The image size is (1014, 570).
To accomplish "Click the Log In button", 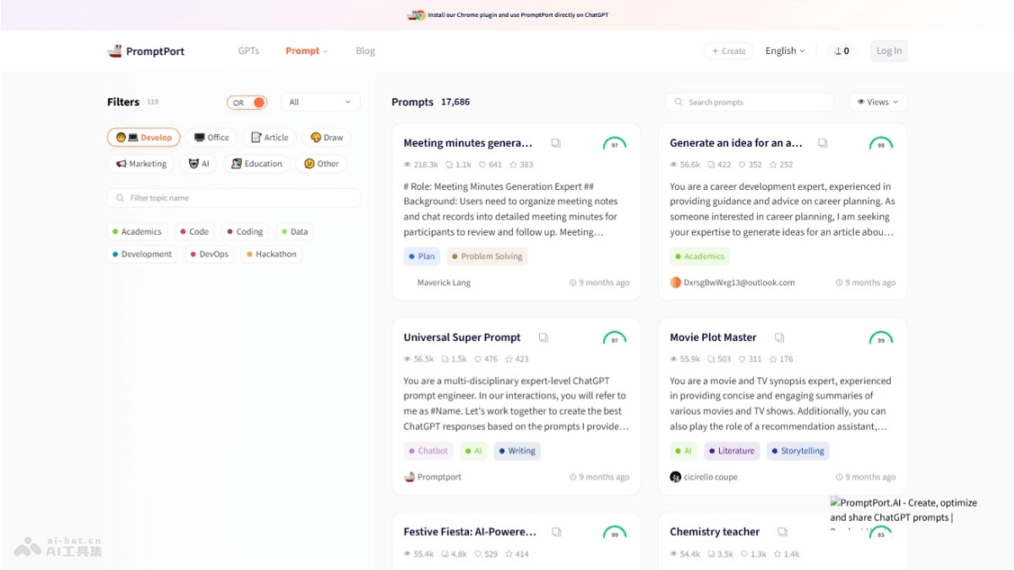I will (x=888, y=51).
